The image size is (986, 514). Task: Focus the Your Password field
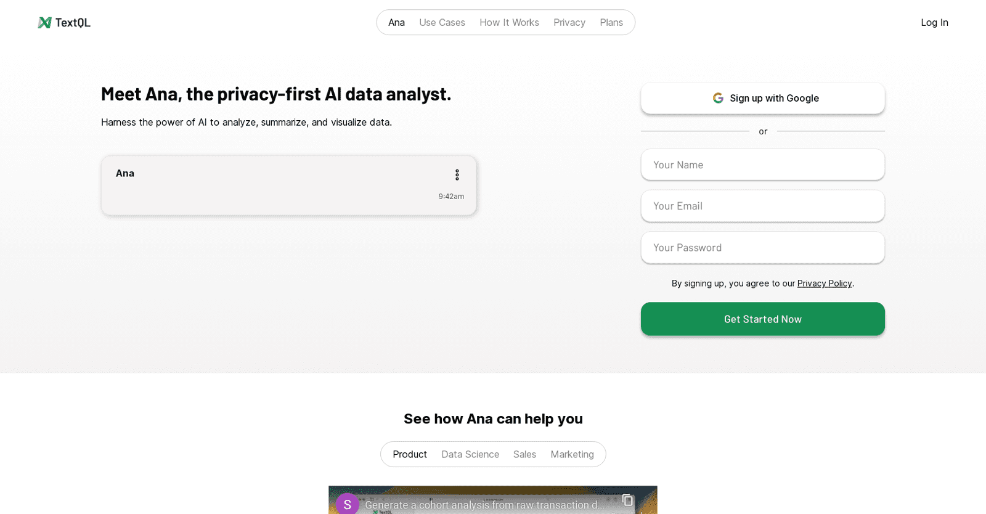tap(762, 248)
